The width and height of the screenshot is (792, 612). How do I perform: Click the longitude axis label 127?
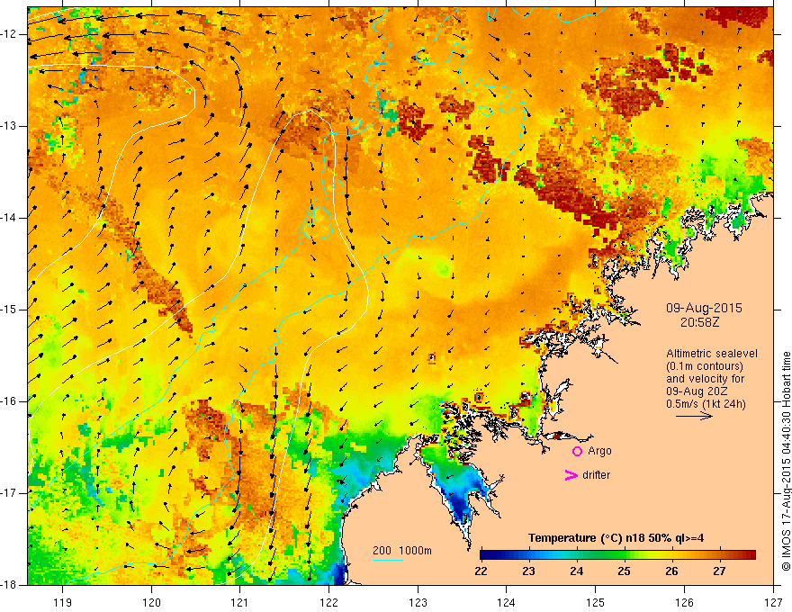tap(773, 602)
